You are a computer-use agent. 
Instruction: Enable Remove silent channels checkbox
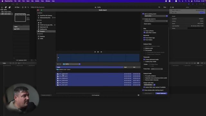click(x=144, y=80)
